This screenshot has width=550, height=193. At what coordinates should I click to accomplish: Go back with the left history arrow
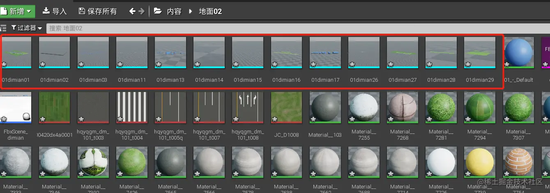(132, 11)
